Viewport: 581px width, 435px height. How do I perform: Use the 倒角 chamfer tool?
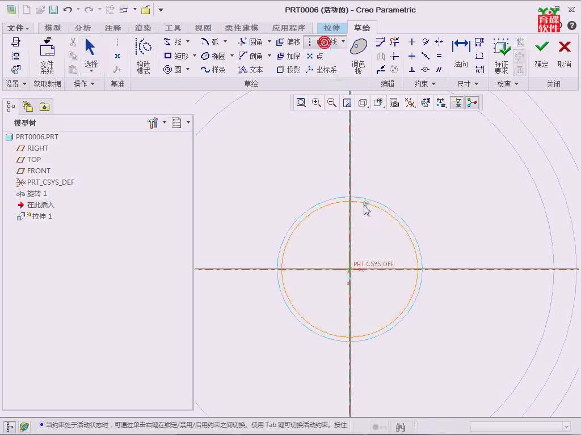(251, 56)
